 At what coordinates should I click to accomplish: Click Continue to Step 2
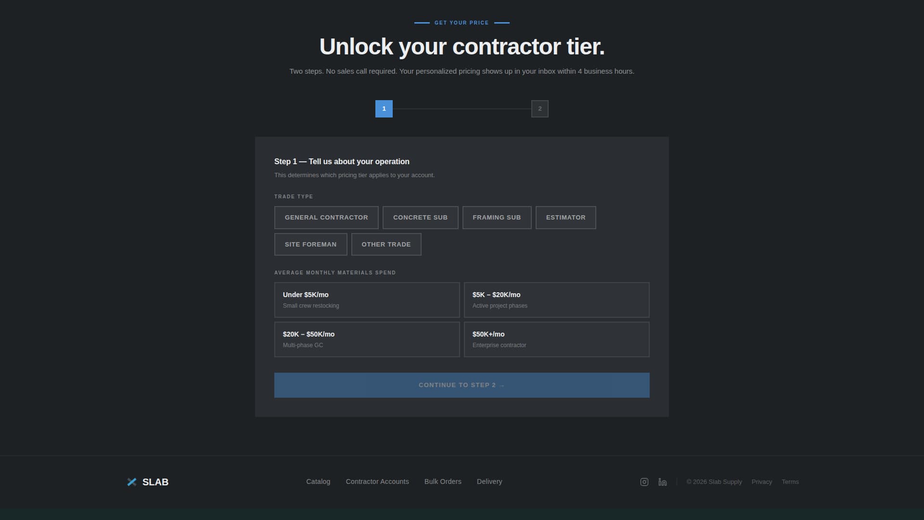[462, 385]
